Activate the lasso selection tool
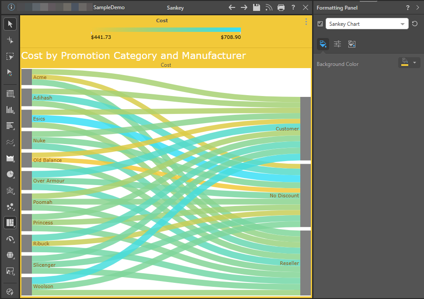This screenshot has height=299, width=424. coord(10,56)
